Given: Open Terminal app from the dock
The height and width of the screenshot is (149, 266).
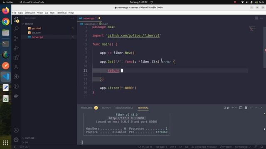Looking at the screenshot, I should [x=5, y=44].
